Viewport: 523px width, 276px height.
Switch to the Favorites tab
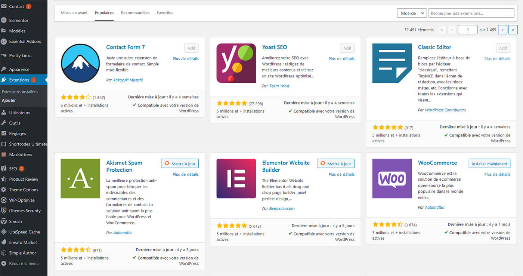[165, 13]
